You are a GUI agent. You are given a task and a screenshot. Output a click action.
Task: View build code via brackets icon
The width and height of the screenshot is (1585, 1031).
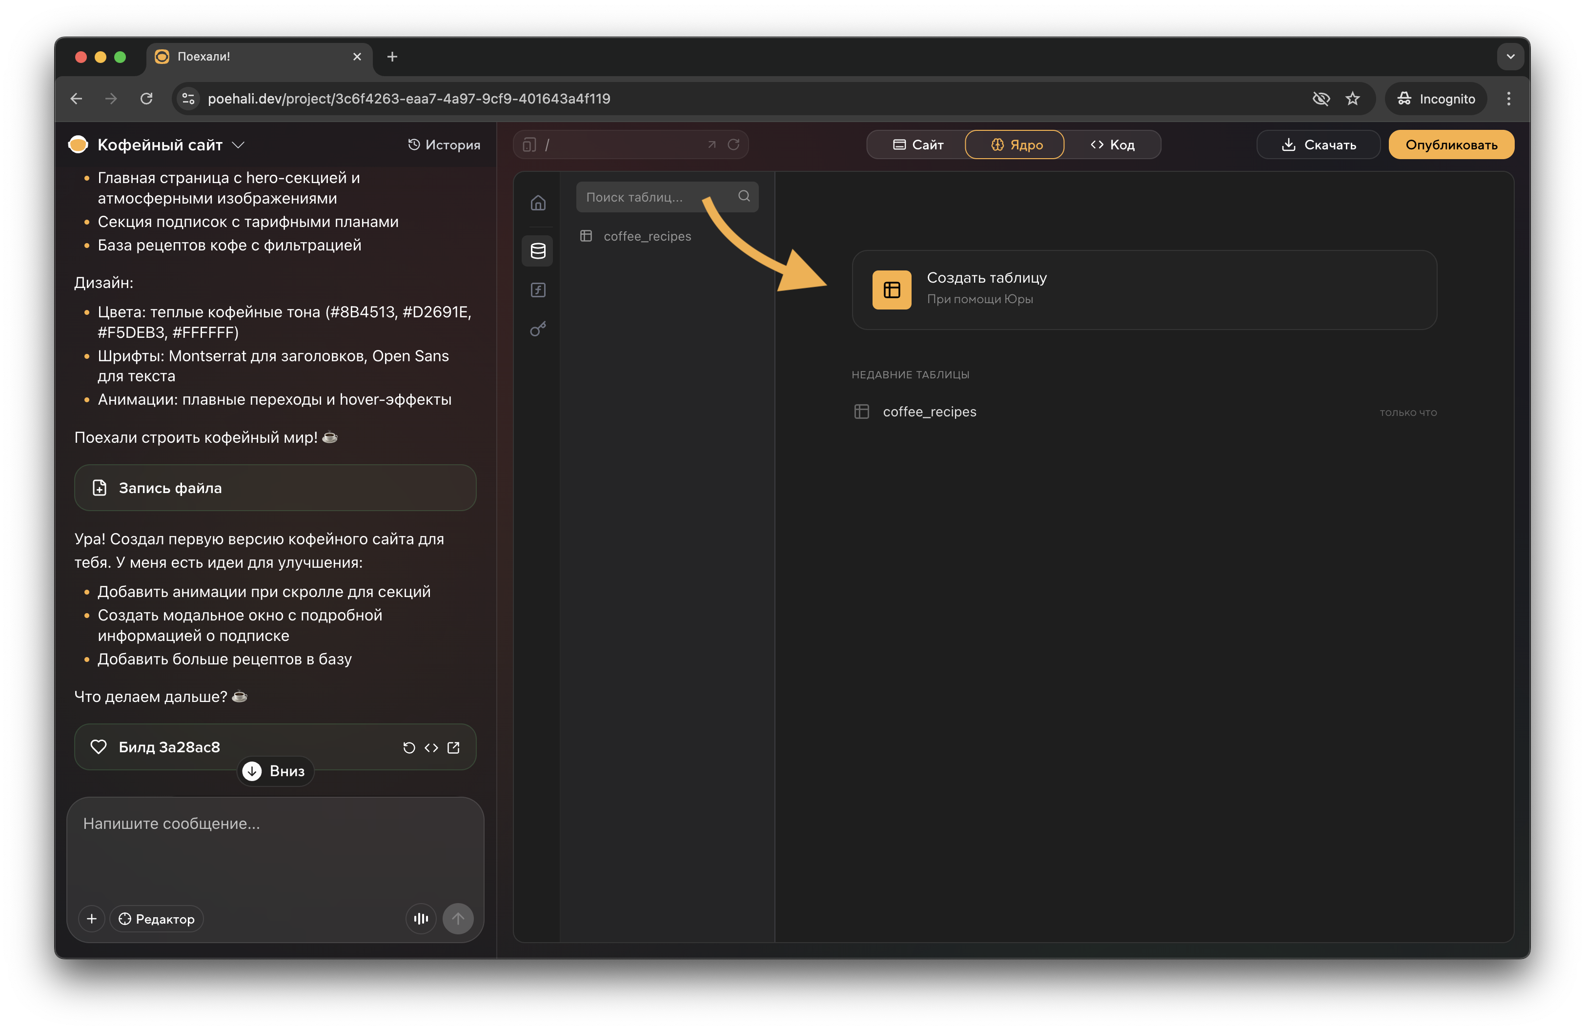[431, 748]
